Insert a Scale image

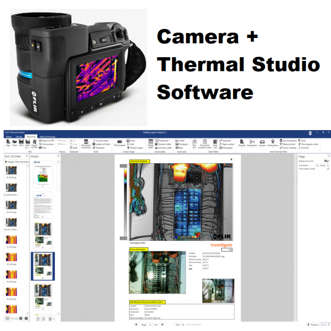click(131, 144)
